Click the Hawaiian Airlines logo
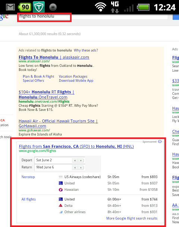 pos(61,190)
